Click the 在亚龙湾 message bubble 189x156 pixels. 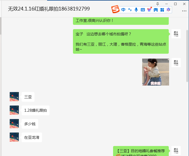(x=32, y=137)
